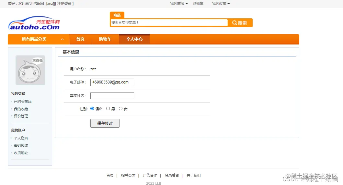Viewport: 343px width, 185px height.
Task: Open 评价管理 in sidebar
Action: (21, 116)
